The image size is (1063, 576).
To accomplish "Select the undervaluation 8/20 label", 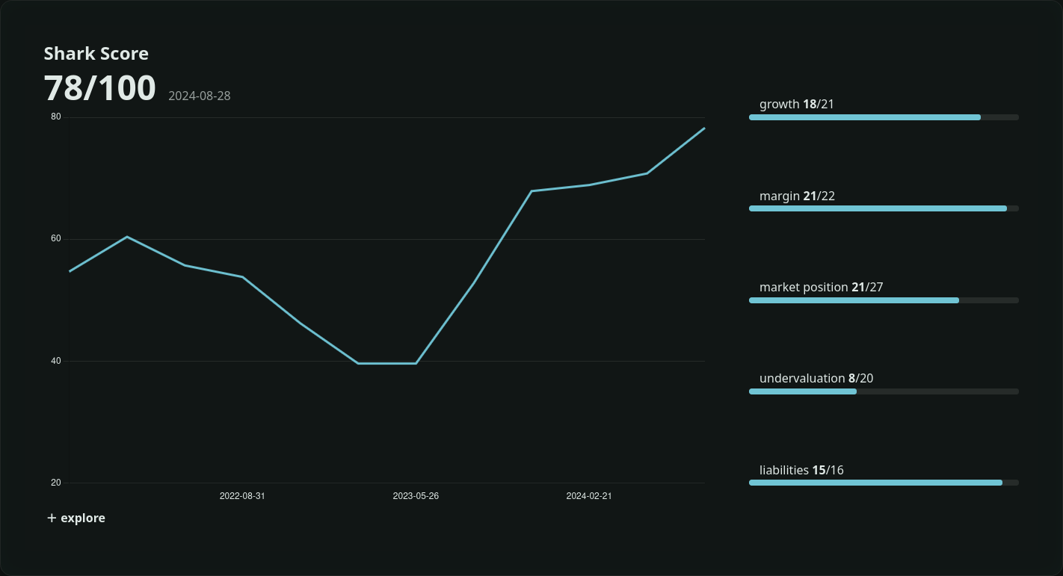I will pyautogui.click(x=816, y=378).
